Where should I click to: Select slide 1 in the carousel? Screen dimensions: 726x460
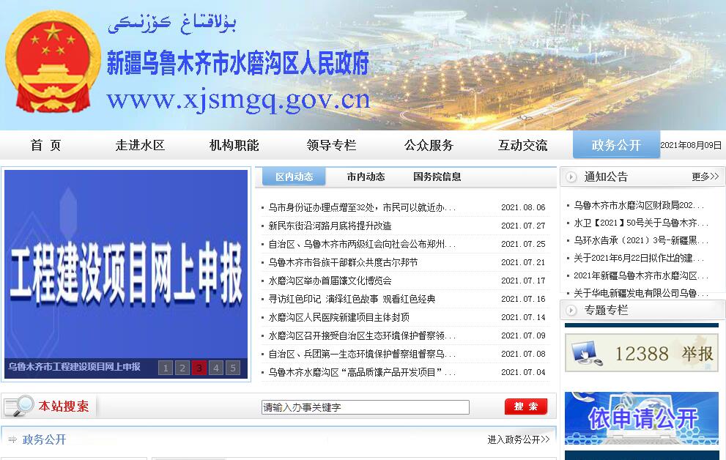pos(166,368)
